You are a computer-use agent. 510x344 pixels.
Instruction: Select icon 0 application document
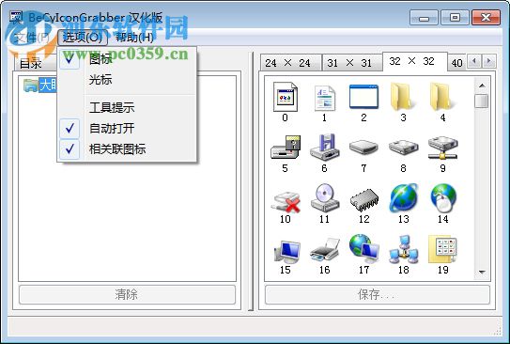286,97
